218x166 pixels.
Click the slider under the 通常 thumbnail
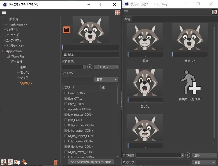point(145,54)
